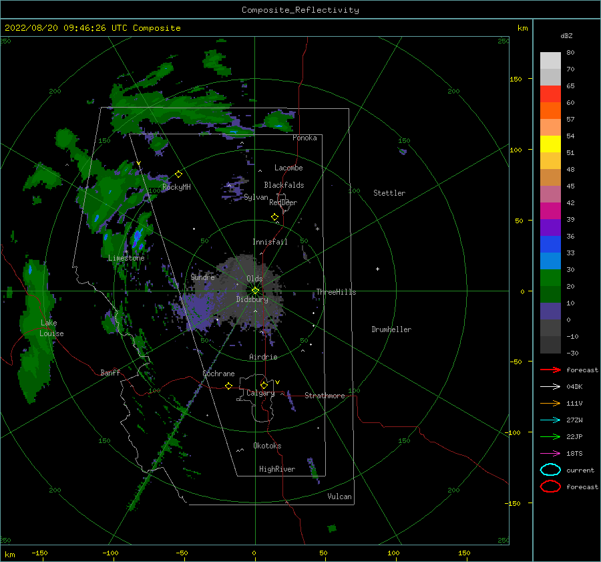
Task: Click the dBZ legend heading
Action: (x=566, y=35)
